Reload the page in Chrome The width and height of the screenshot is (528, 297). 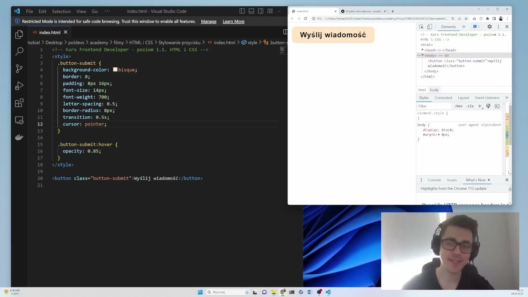(305, 19)
